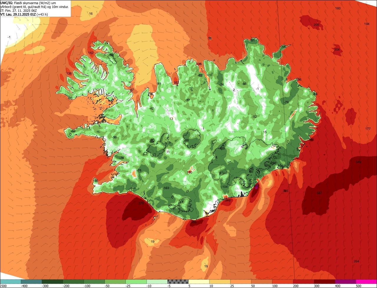This screenshot has width=377, height=288.
Task: Click the flux value -103 in south Iceland
Action: (166, 188)
